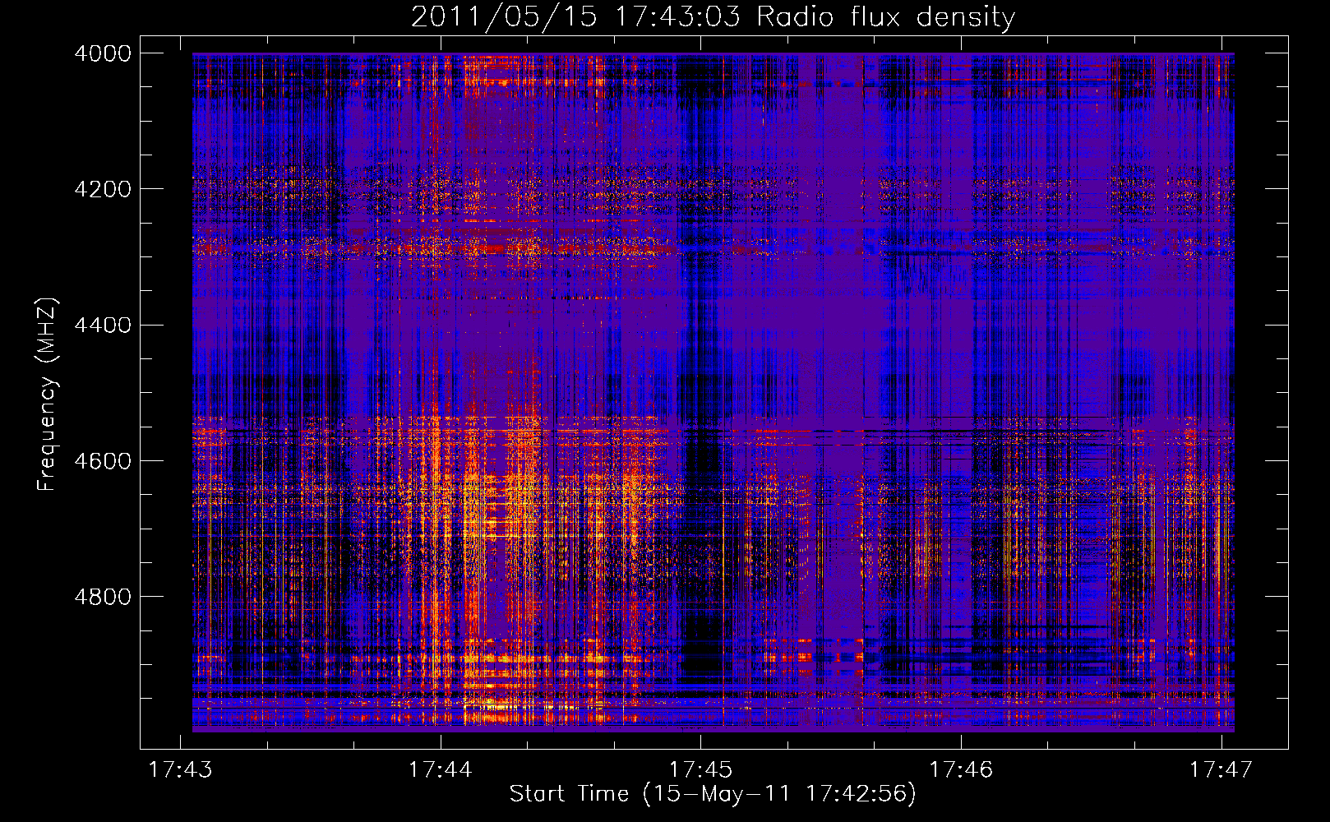This screenshot has width=1330, height=822.
Task: Click the 4600 frequency tick label
Action: 103,461
